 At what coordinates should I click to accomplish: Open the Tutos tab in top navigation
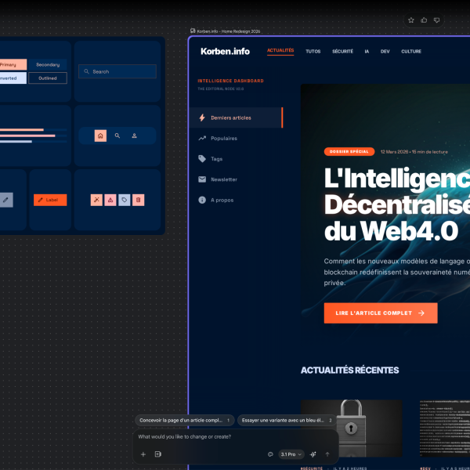[313, 52]
